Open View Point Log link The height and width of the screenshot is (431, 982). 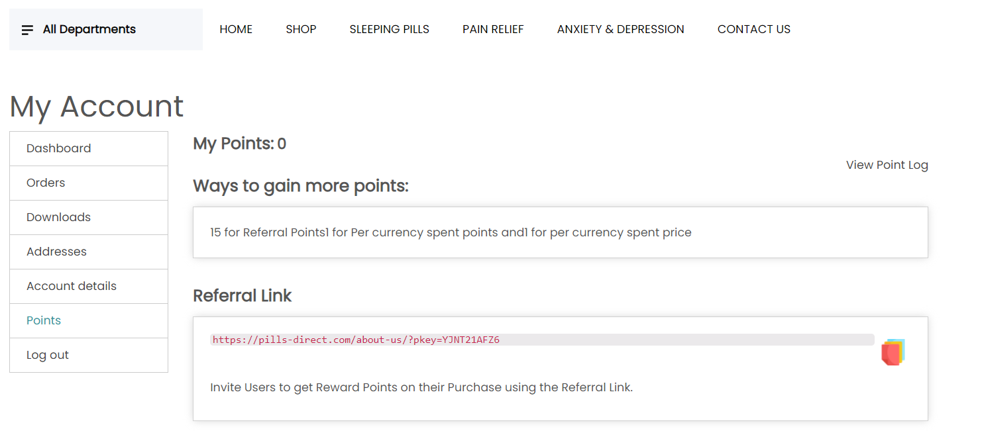pyautogui.click(x=887, y=165)
